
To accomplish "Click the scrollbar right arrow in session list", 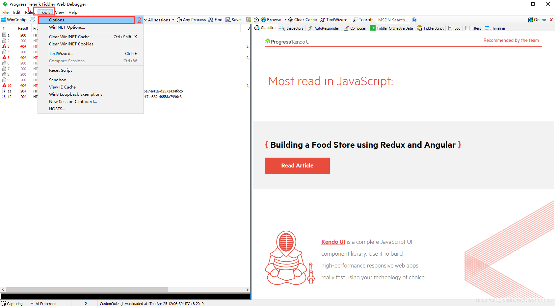I will [248, 290].
